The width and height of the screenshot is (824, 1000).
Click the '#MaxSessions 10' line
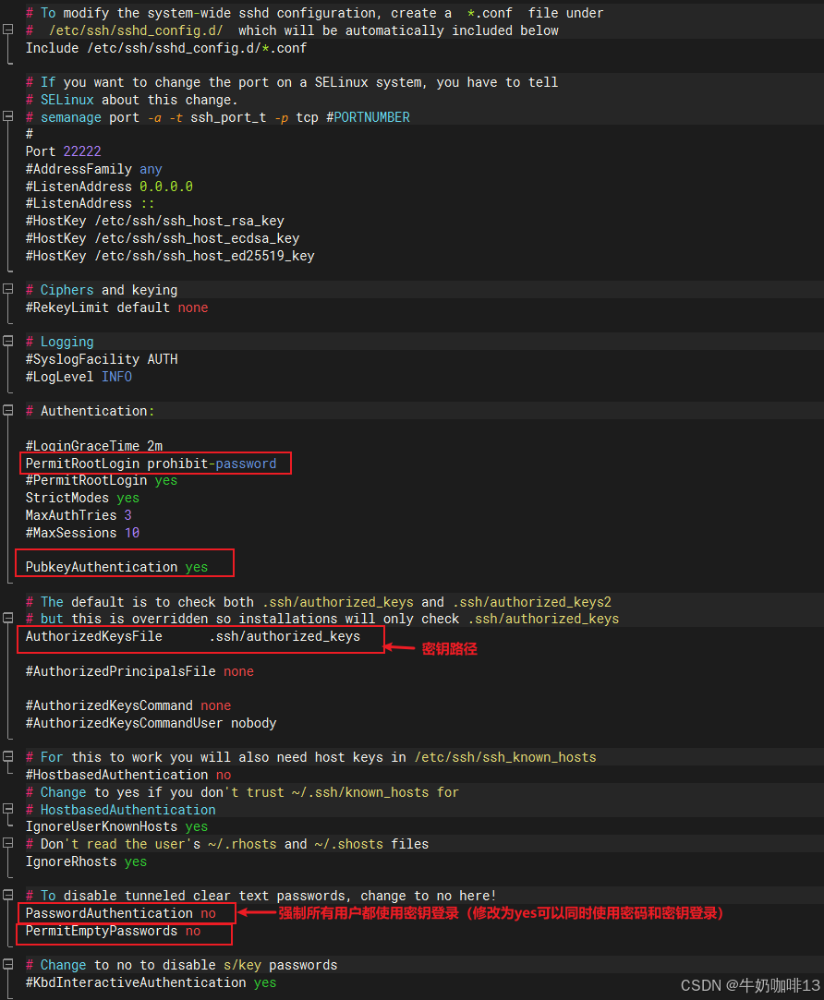[82, 533]
